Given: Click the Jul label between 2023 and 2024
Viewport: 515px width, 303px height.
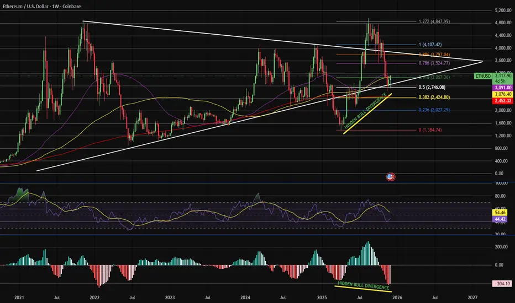Looking at the screenshot, I should click(208, 297).
